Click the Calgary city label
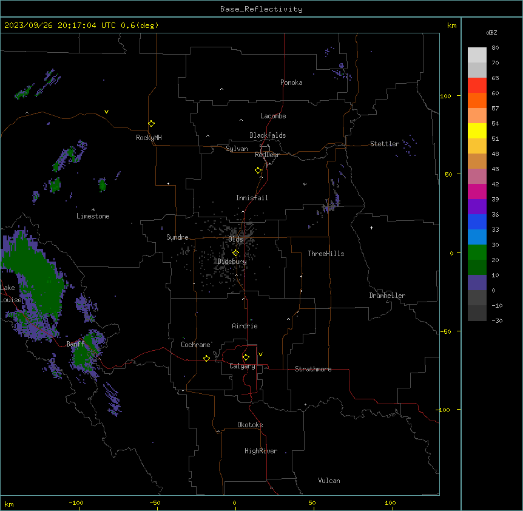Viewport: 523px width, 511px height. click(x=242, y=366)
